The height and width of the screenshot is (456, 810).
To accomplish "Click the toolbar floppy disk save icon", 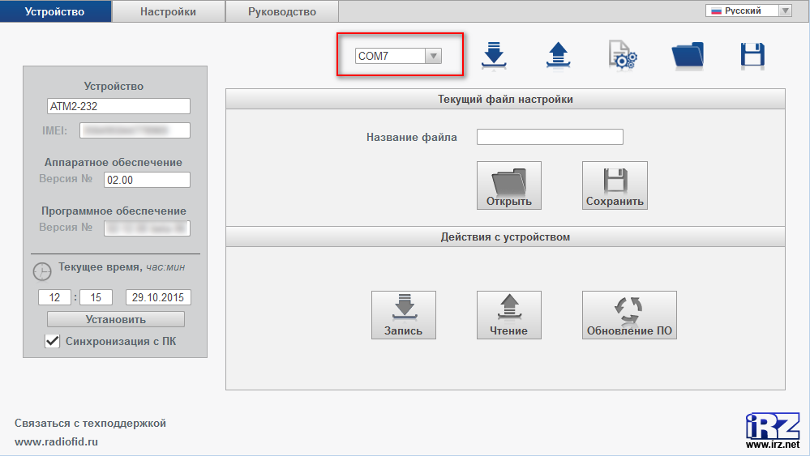I will pyautogui.click(x=752, y=54).
